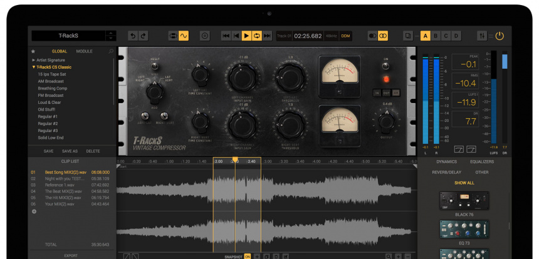
Task: Toggle SNAPSHOT ON button
Action: point(247,256)
